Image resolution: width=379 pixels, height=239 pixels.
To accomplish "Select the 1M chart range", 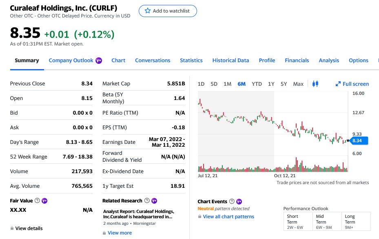I will pos(227,84).
